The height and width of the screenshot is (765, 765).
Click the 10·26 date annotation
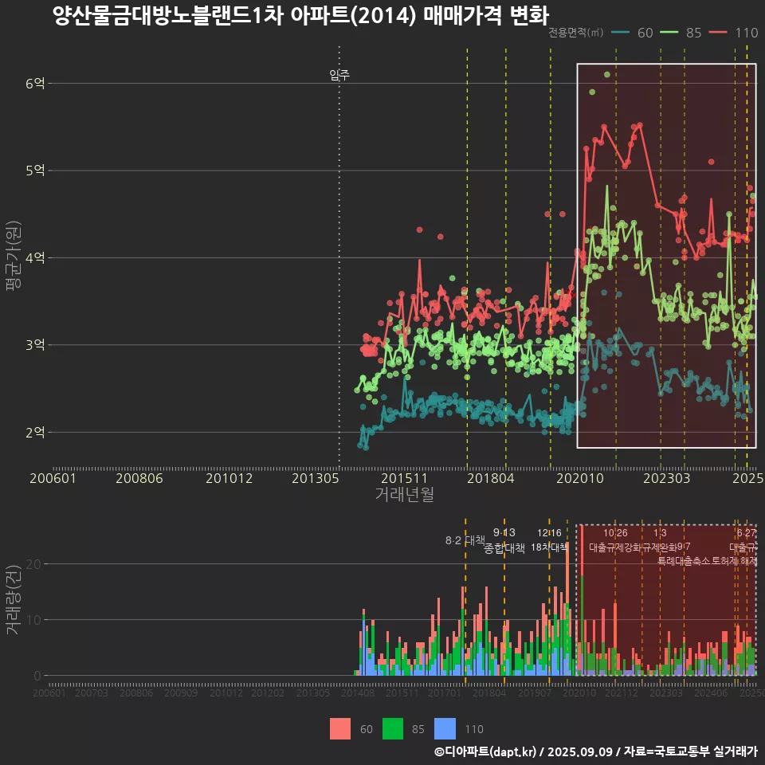[x=615, y=533]
